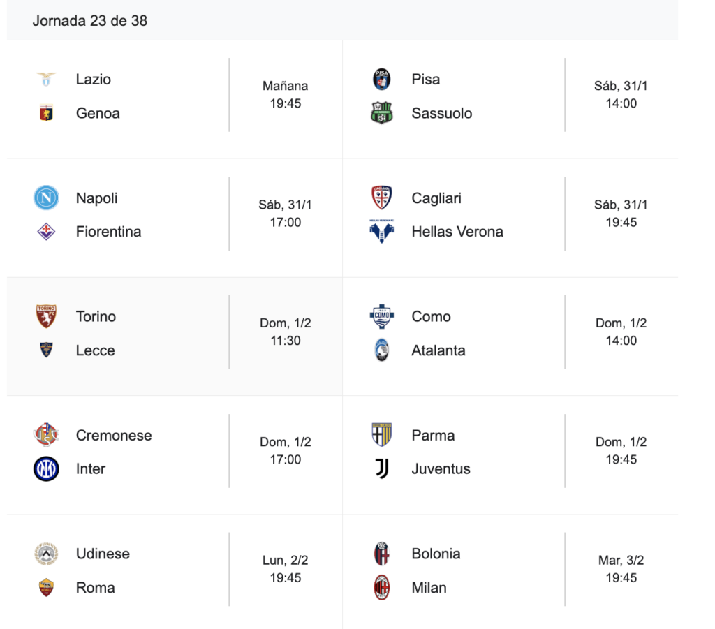
Task: Click the Jornada 23 de 38 header
Action: point(90,20)
